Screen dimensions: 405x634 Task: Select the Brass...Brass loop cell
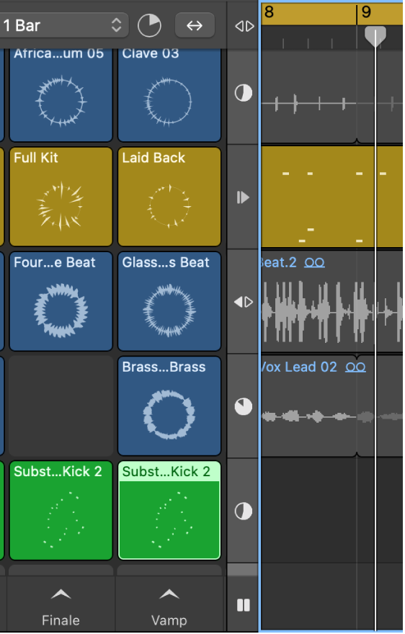(x=169, y=406)
